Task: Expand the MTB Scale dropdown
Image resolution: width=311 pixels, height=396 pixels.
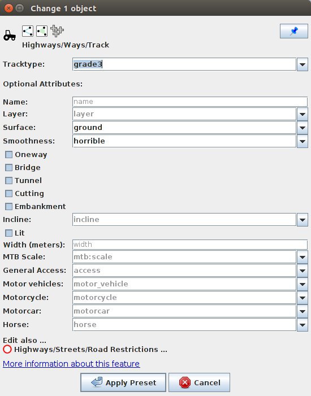Action: pos(302,257)
